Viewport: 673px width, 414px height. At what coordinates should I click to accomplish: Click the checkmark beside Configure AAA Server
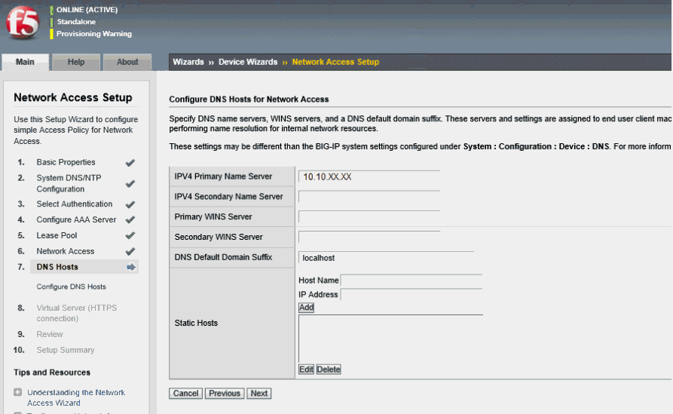130,220
